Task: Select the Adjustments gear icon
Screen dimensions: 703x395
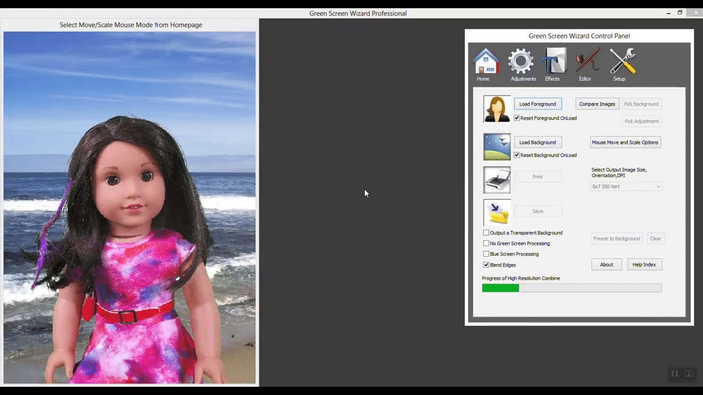Action: coord(521,60)
